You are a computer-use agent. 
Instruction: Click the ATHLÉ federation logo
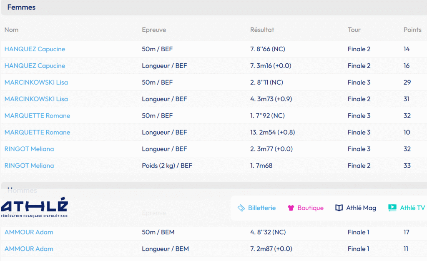(34, 208)
